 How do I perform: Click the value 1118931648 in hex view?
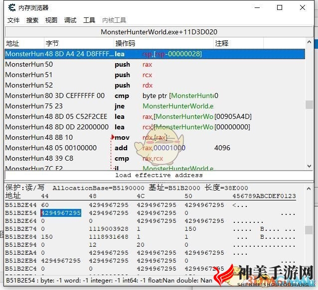pos(109,237)
